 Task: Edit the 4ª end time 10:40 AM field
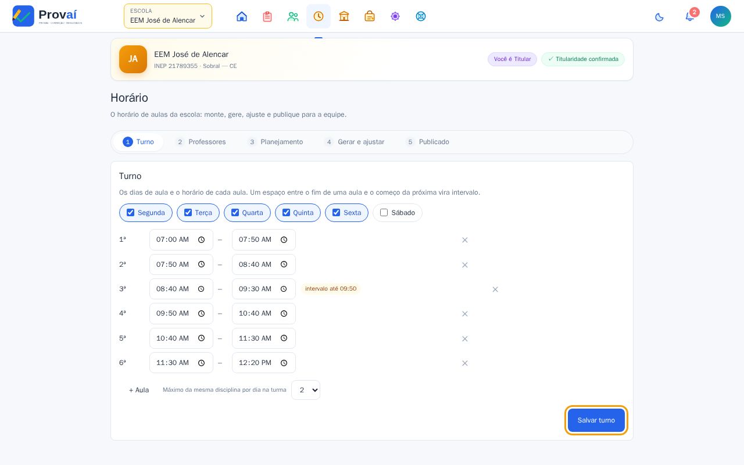264,313
